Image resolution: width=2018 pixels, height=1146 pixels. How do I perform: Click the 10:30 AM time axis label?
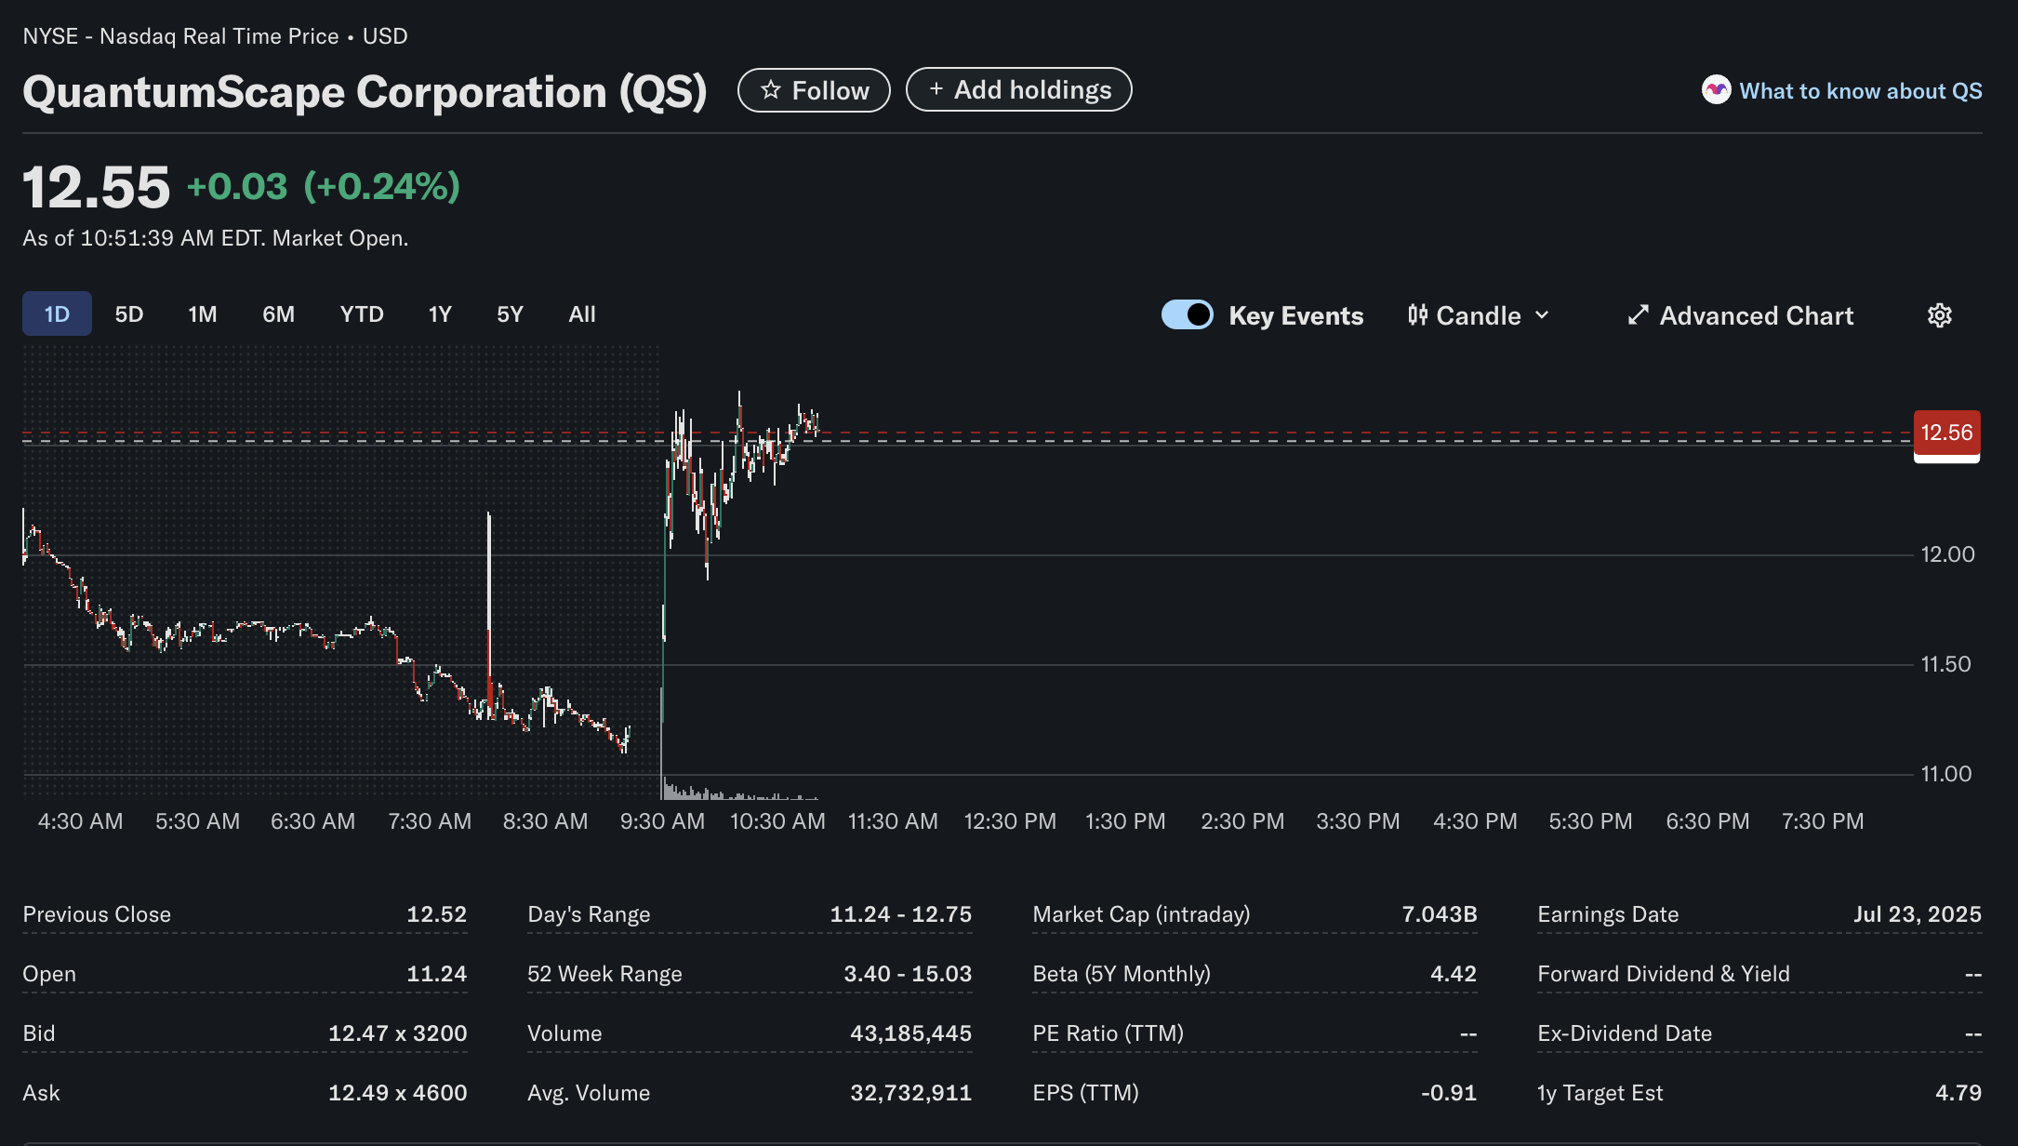pos(777,821)
